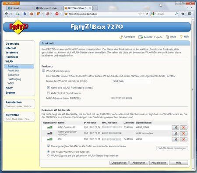This screenshot has height=173, width=197.
Task: Edit the HTC-Desire-HD device entry
Action: 176,127
